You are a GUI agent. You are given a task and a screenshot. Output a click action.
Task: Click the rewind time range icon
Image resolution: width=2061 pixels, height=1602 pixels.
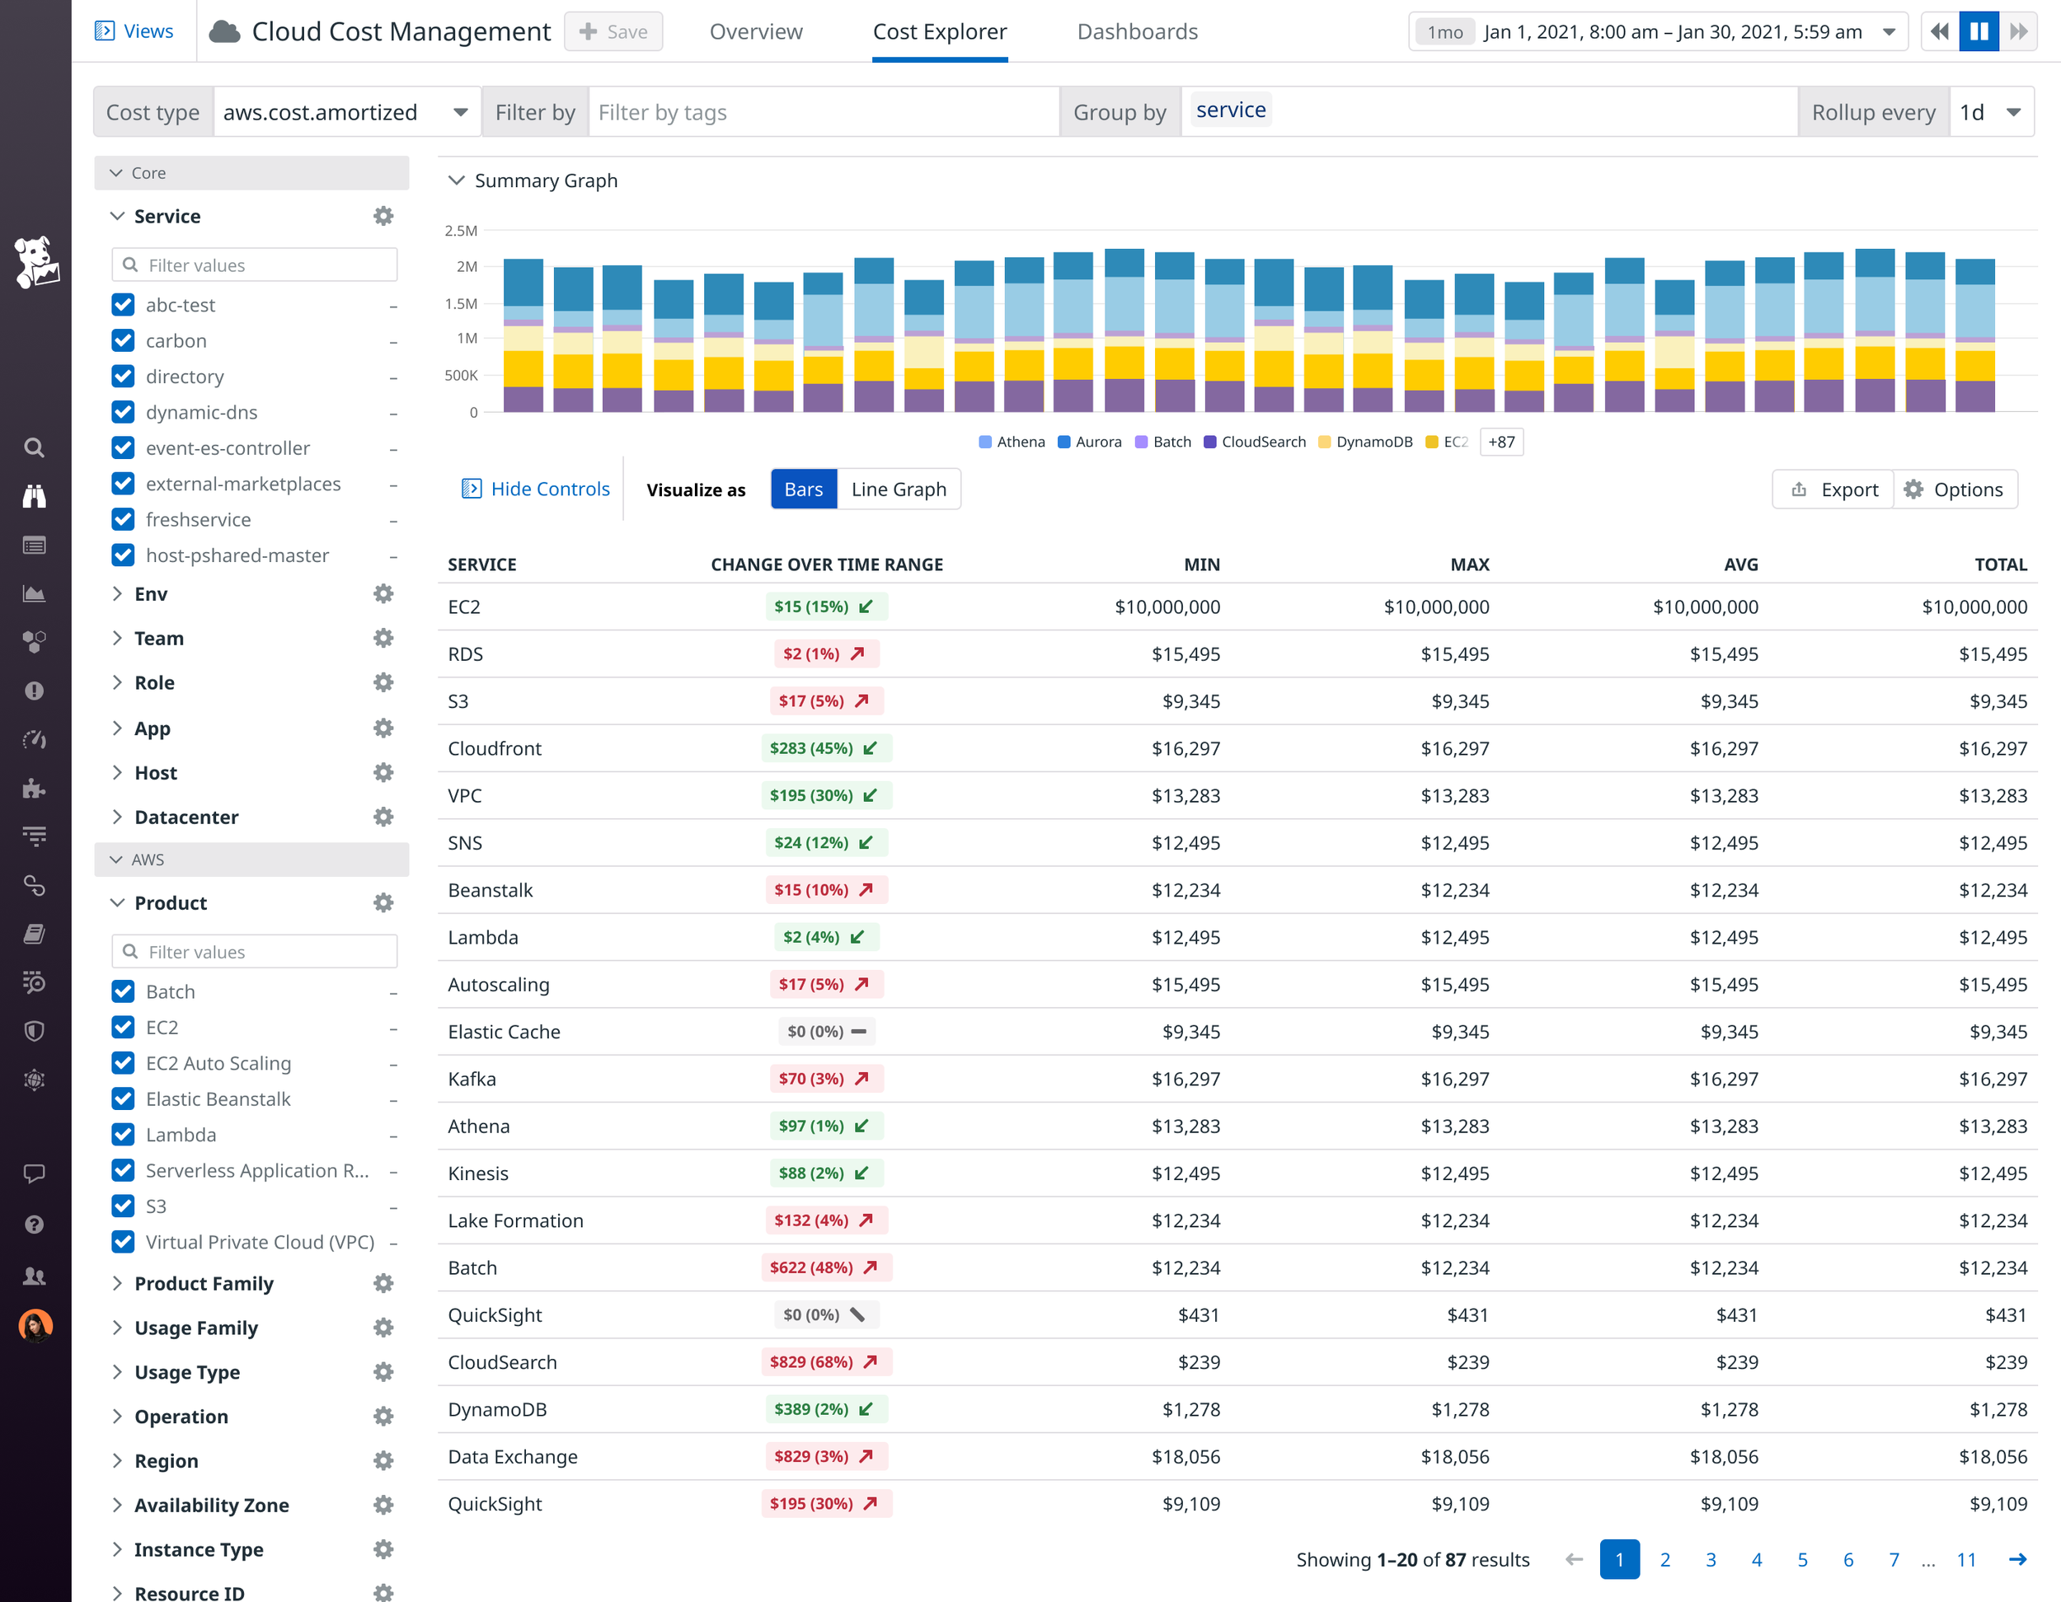[x=1939, y=31]
